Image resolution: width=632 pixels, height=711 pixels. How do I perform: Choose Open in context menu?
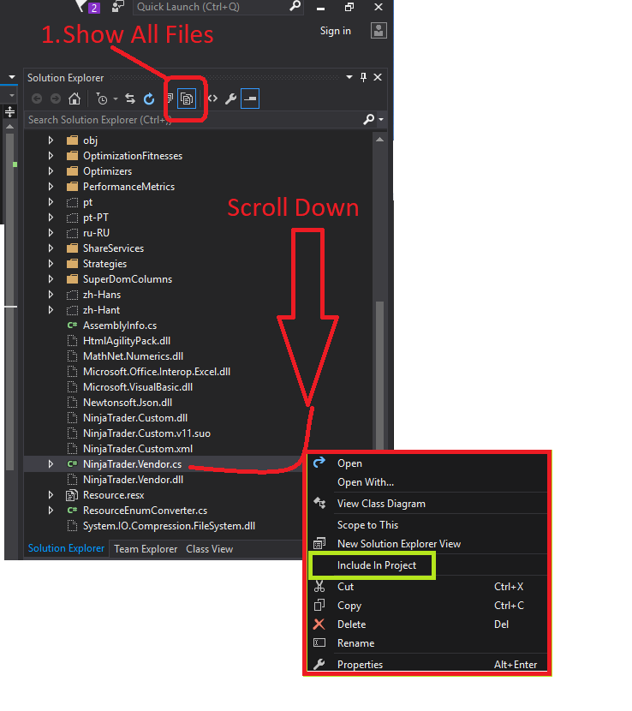coord(428,463)
